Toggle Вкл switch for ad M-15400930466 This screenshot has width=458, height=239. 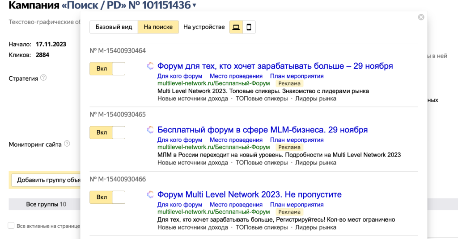point(107,197)
